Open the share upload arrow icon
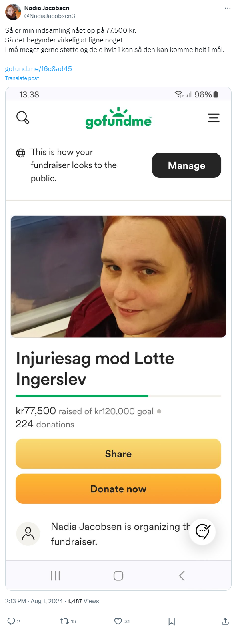 tap(225, 621)
